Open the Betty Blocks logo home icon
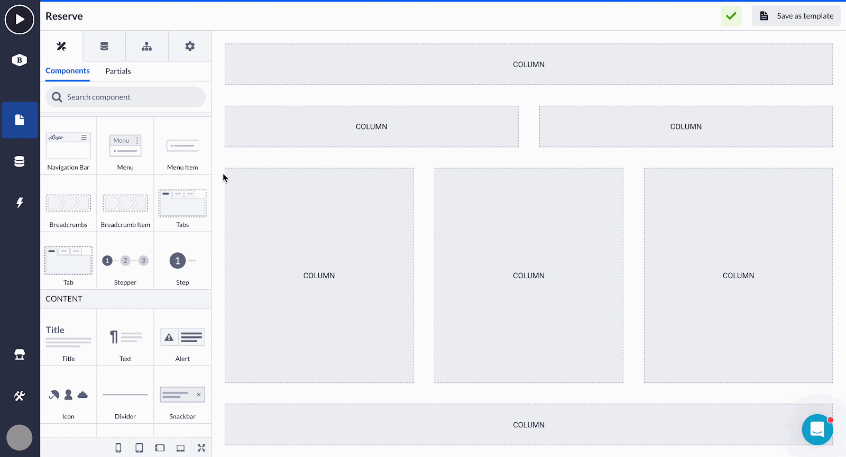The image size is (846, 457). tap(20, 60)
